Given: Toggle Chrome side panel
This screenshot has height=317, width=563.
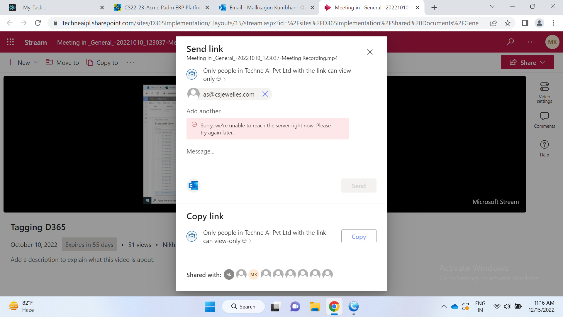Looking at the screenshot, I should [525, 23].
